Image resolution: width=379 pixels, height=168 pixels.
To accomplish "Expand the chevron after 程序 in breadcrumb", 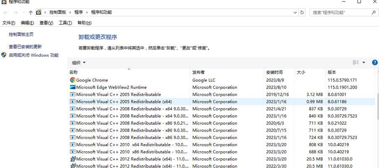I will (x=87, y=12).
